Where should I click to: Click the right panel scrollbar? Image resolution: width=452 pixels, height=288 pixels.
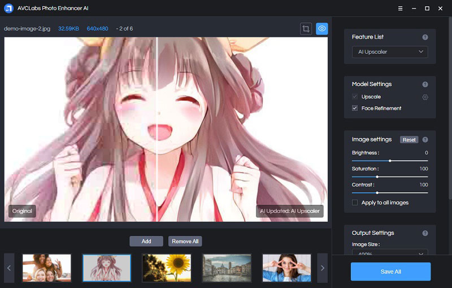[450, 108]
